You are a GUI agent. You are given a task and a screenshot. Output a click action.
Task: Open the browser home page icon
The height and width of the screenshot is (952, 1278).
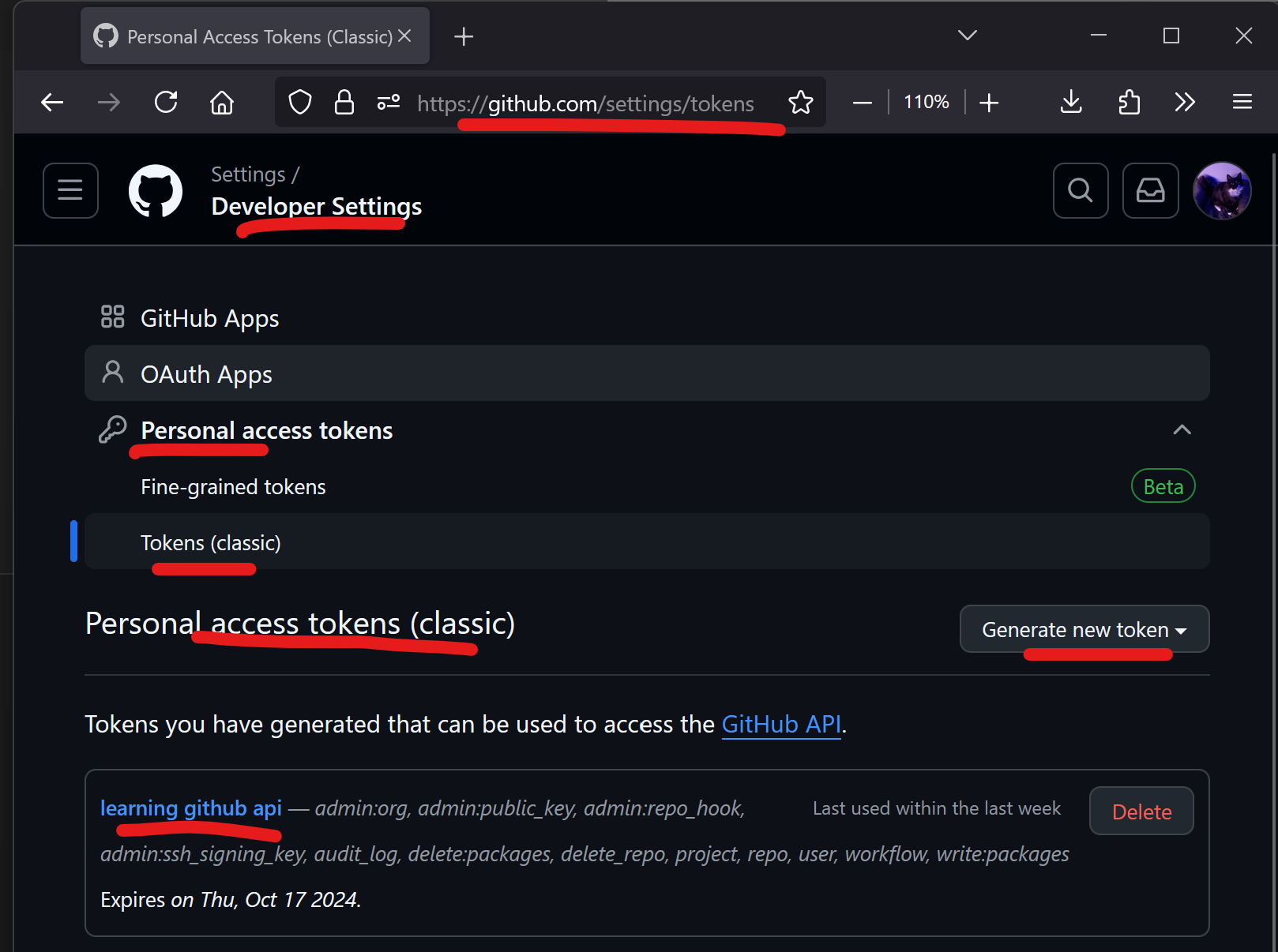click(x=222, y=102)
